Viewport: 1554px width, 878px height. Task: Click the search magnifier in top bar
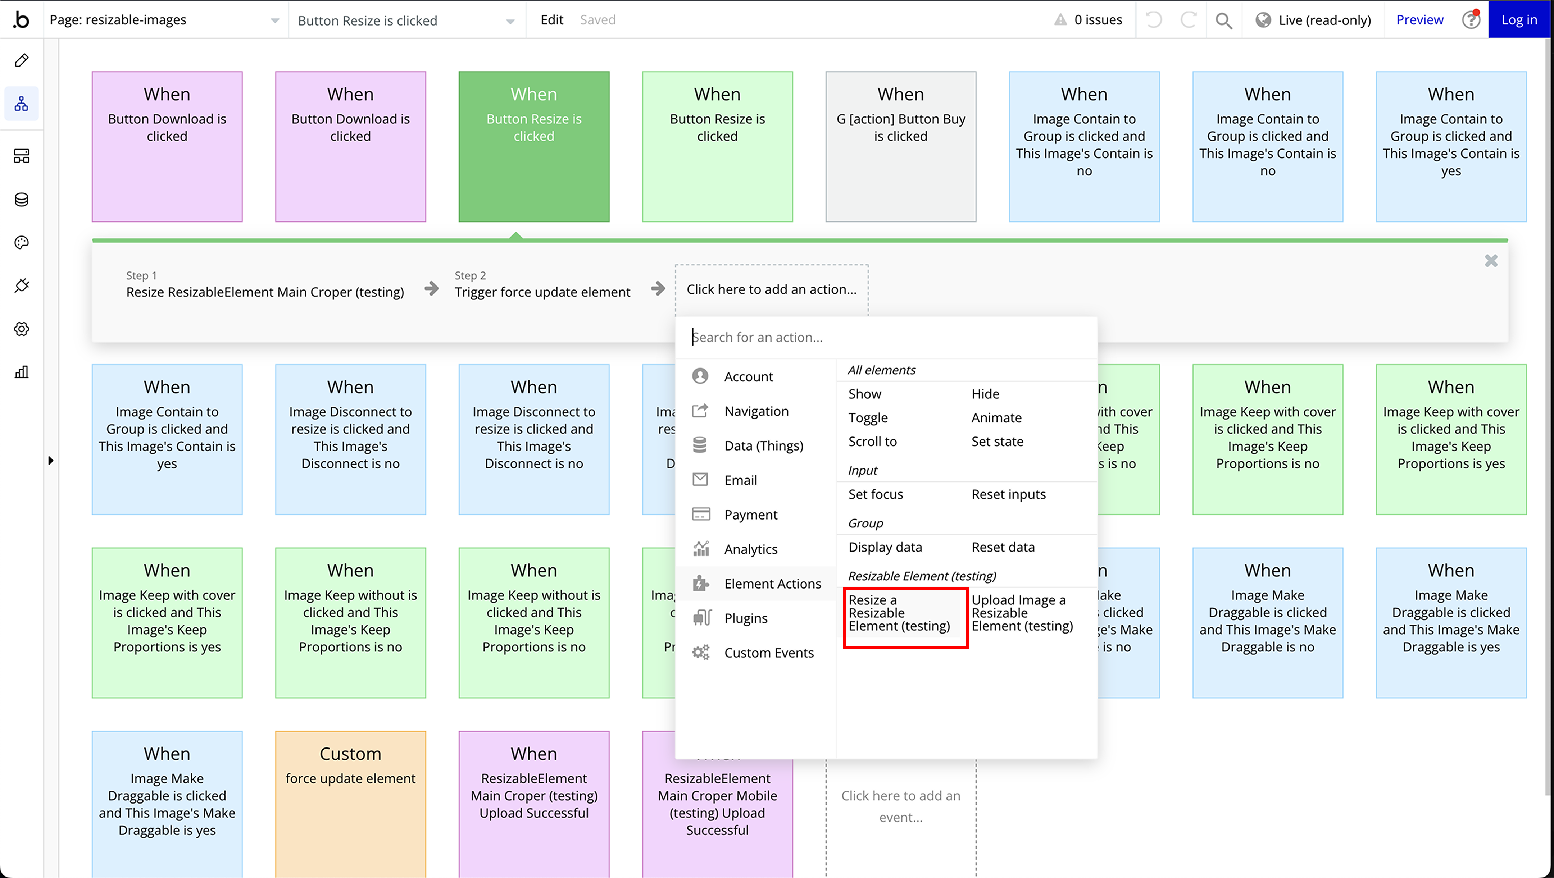(1223, 20)
